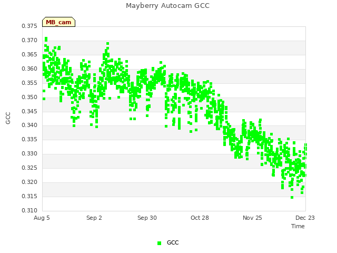Click the 0.350 y-axis value
The width and height of the screenshot is (337, 253).
(x=29, y=97)
